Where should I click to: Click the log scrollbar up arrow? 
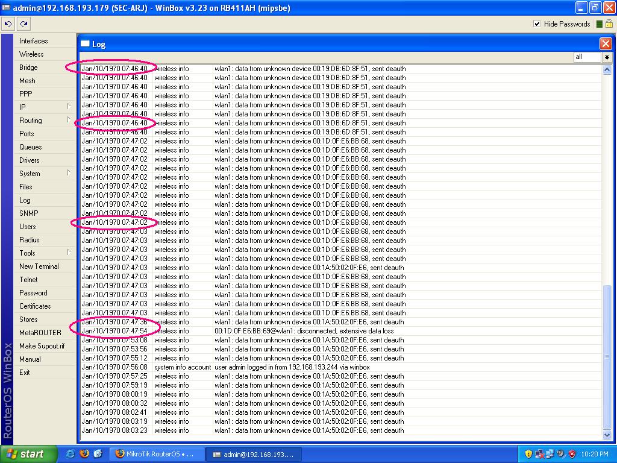(607, 69)
